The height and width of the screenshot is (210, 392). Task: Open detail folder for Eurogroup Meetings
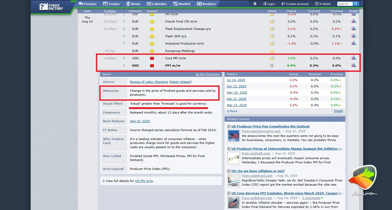[x=272, y=51]
